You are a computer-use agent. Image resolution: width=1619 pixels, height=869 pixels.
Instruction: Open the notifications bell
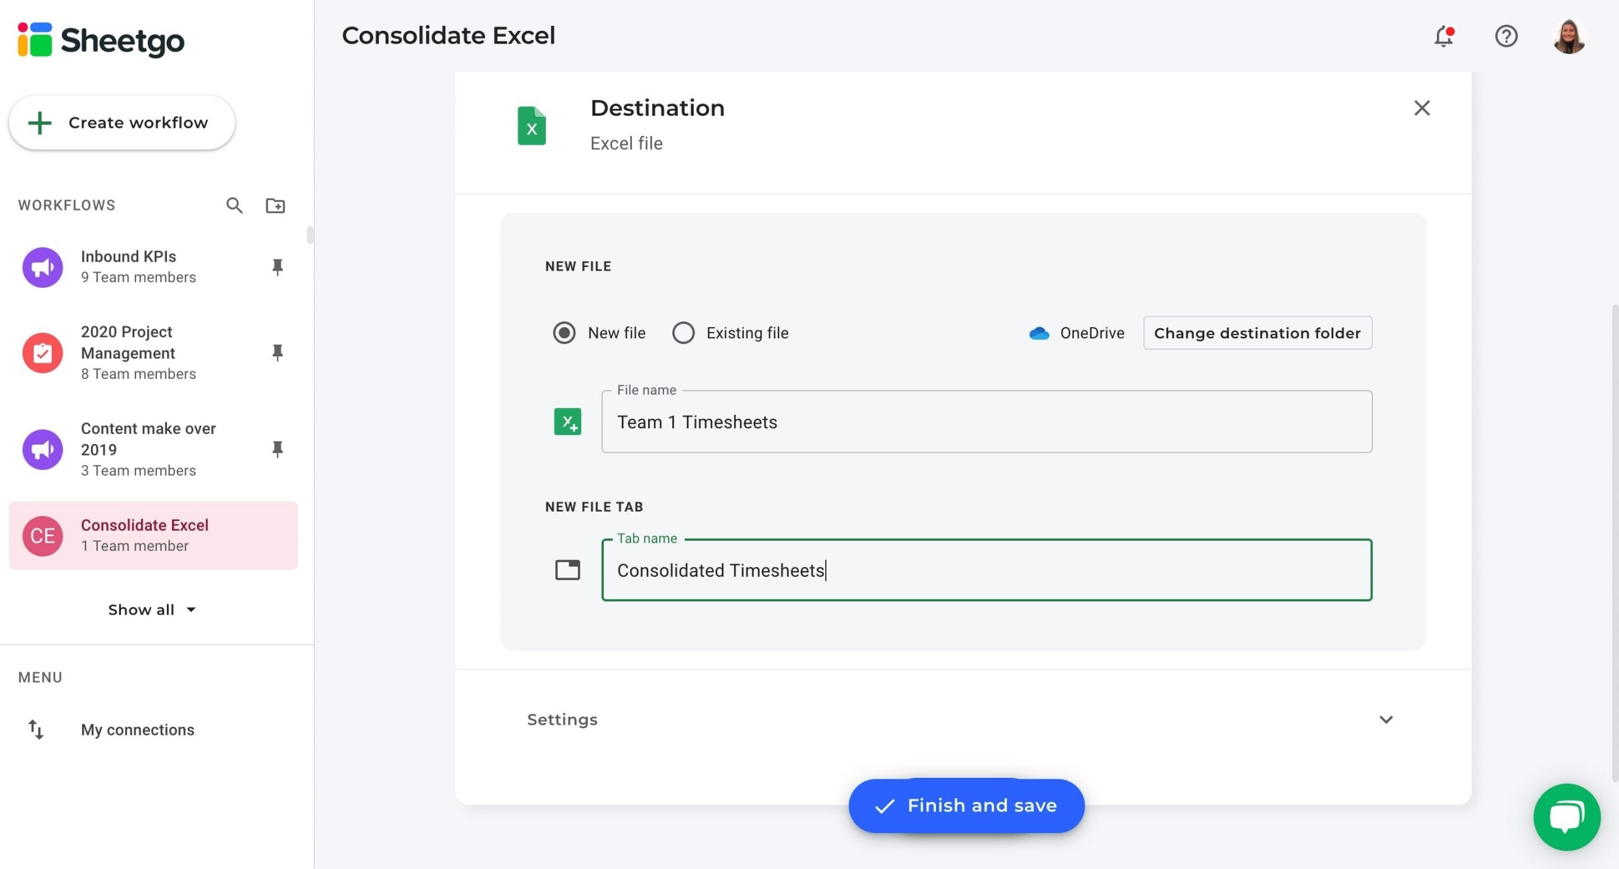pyautogui.click(x=1444, y=36)
